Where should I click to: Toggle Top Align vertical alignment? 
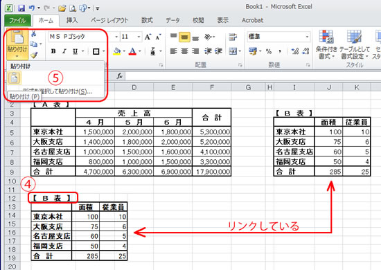173,37
